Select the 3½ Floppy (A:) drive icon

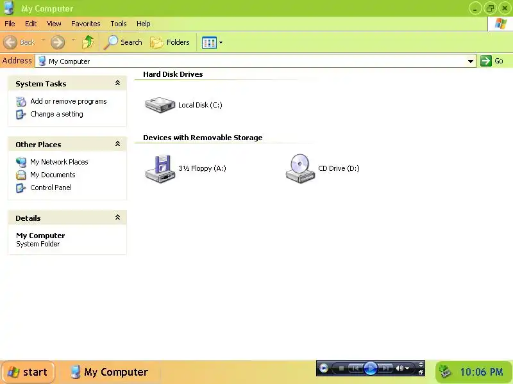(160, 168)
